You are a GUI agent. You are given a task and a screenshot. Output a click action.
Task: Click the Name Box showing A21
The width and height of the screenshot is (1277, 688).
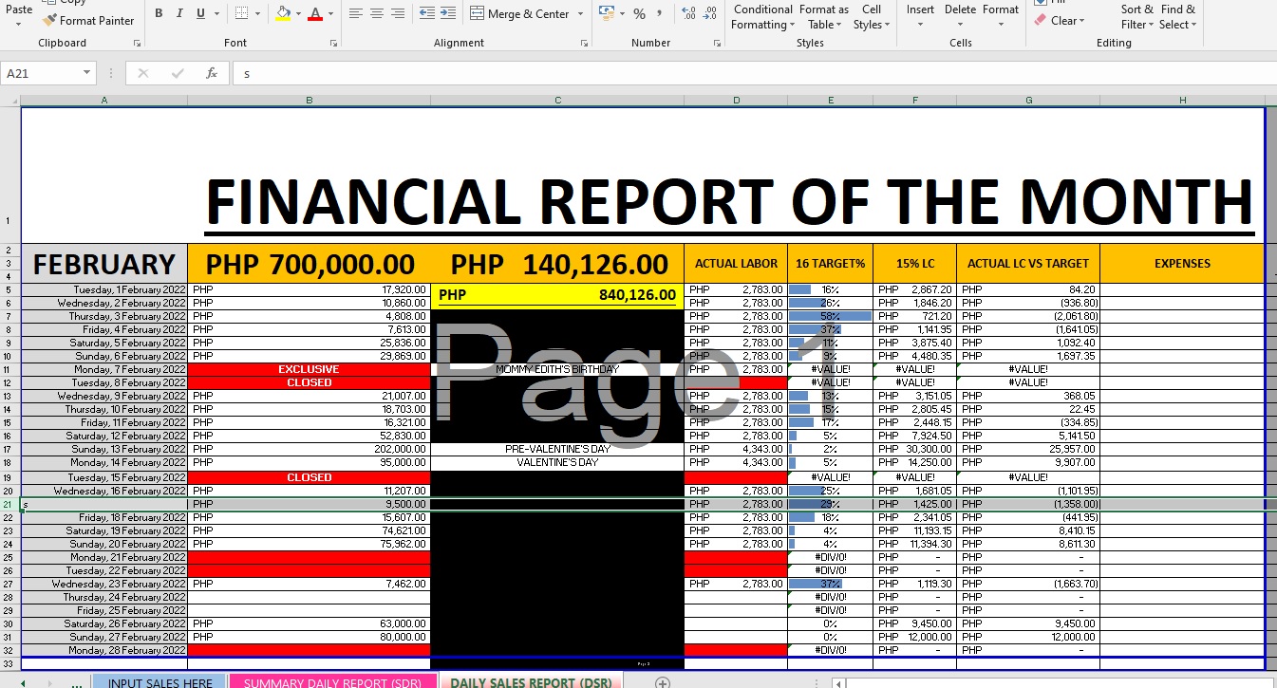coord(41,73)
